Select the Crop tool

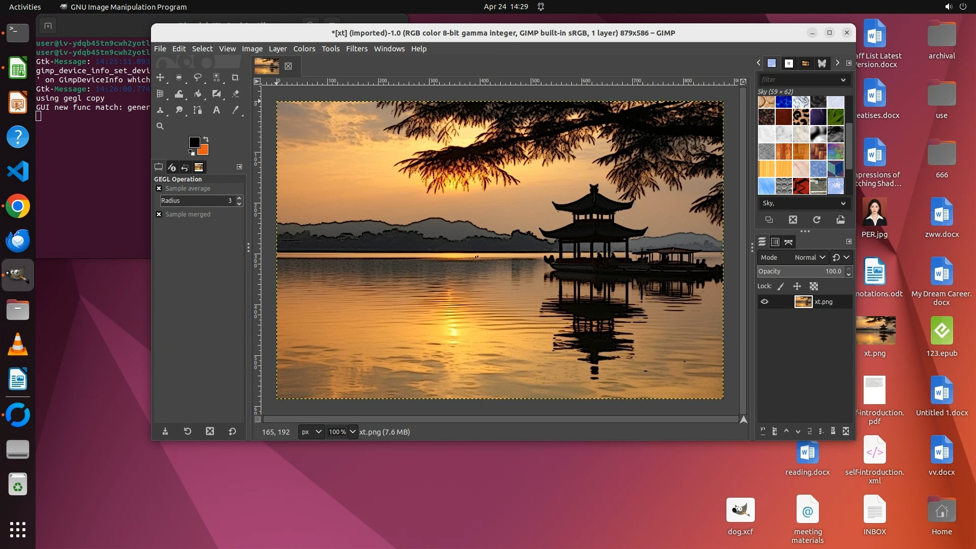pyautogui.click(x=235, y=77)
